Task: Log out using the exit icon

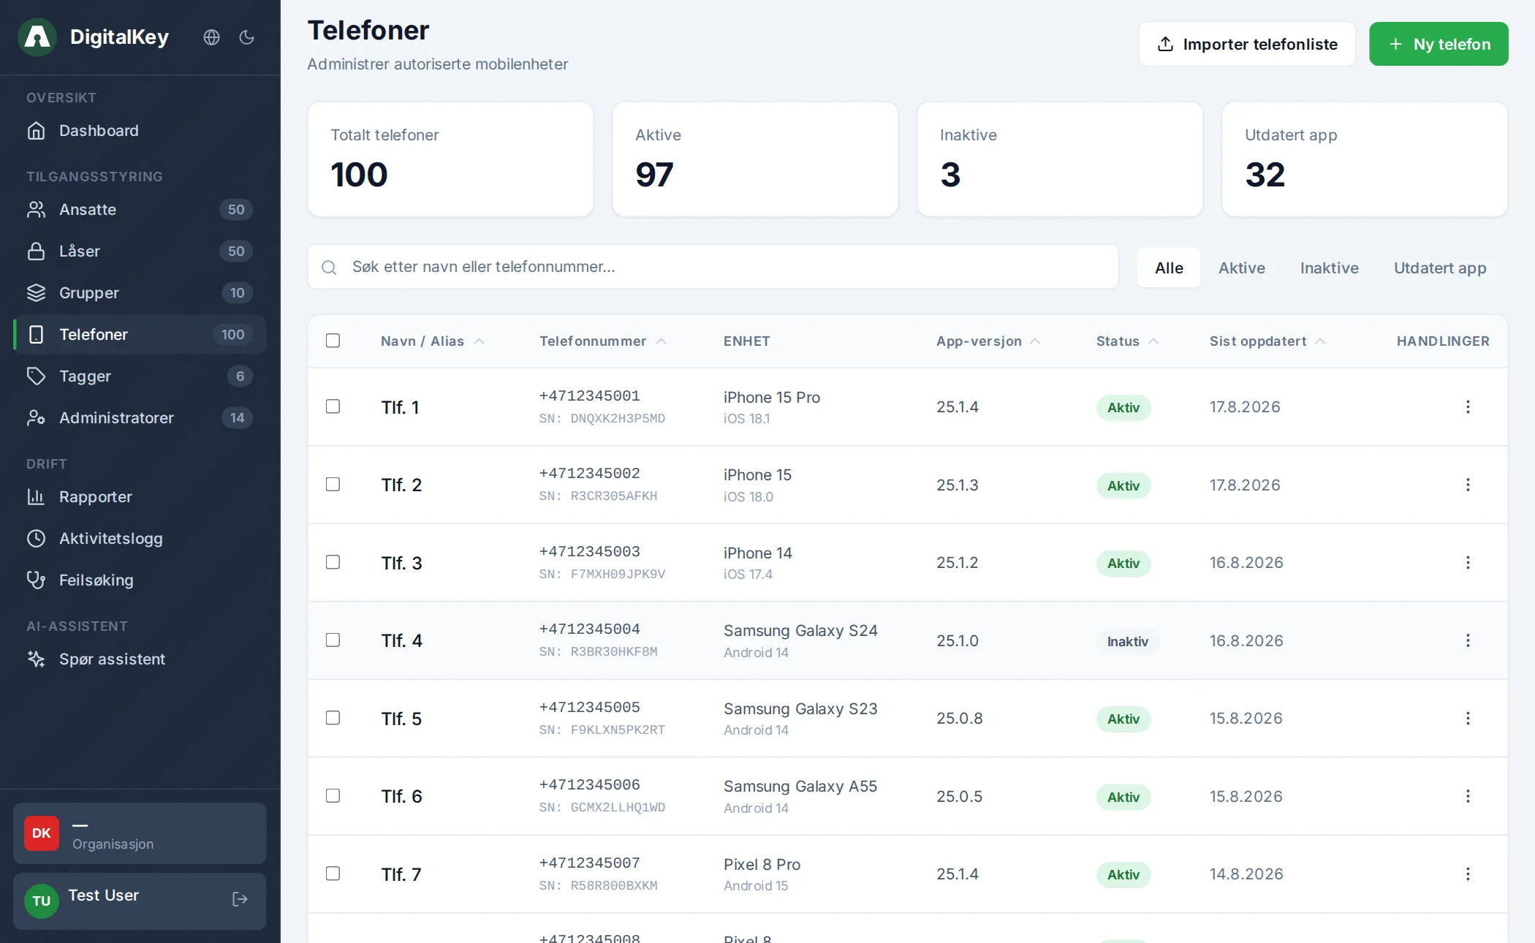Action: coord(240,899)
